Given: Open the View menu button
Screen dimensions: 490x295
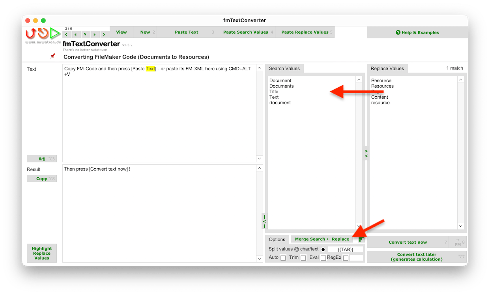Looking at the screenshot, I should tap(121, 32).
